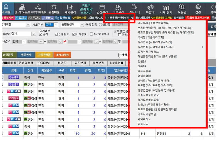Toggle the 거래완료 checkbox
The height and width of the screenshot is (141, 219).
74,34
